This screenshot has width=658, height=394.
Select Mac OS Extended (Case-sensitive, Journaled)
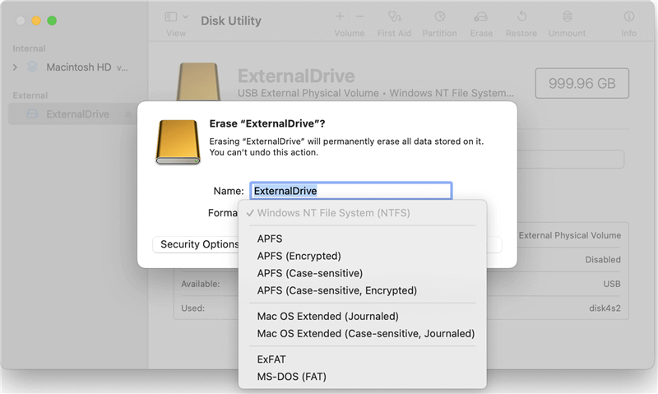(x=365, y=333)
